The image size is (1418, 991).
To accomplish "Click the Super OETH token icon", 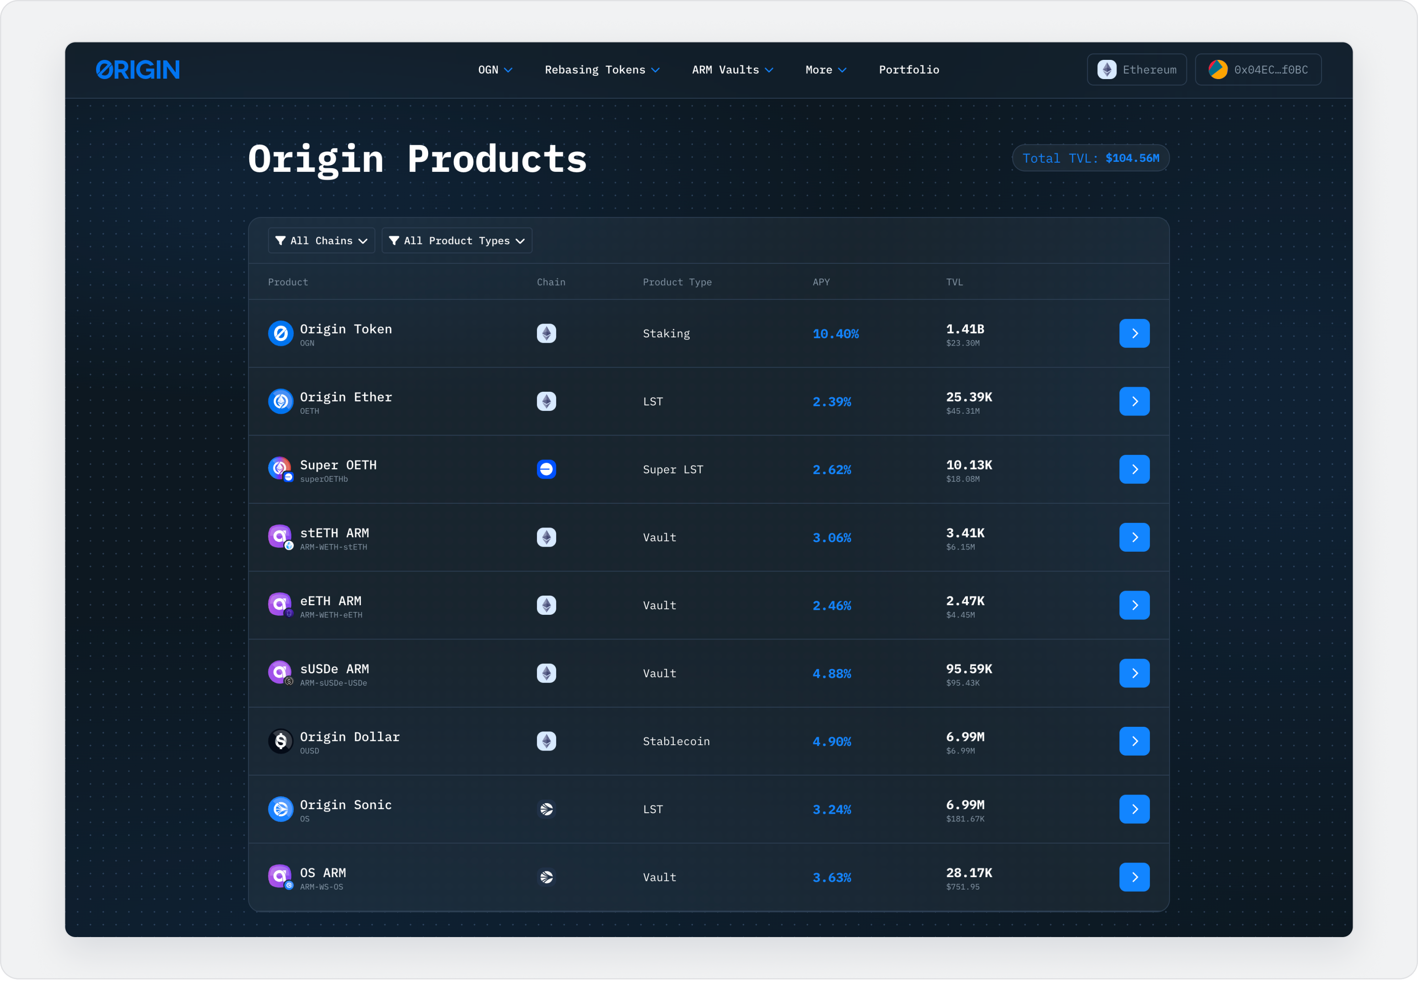I will pyautogui.click(x=280, y=469).
